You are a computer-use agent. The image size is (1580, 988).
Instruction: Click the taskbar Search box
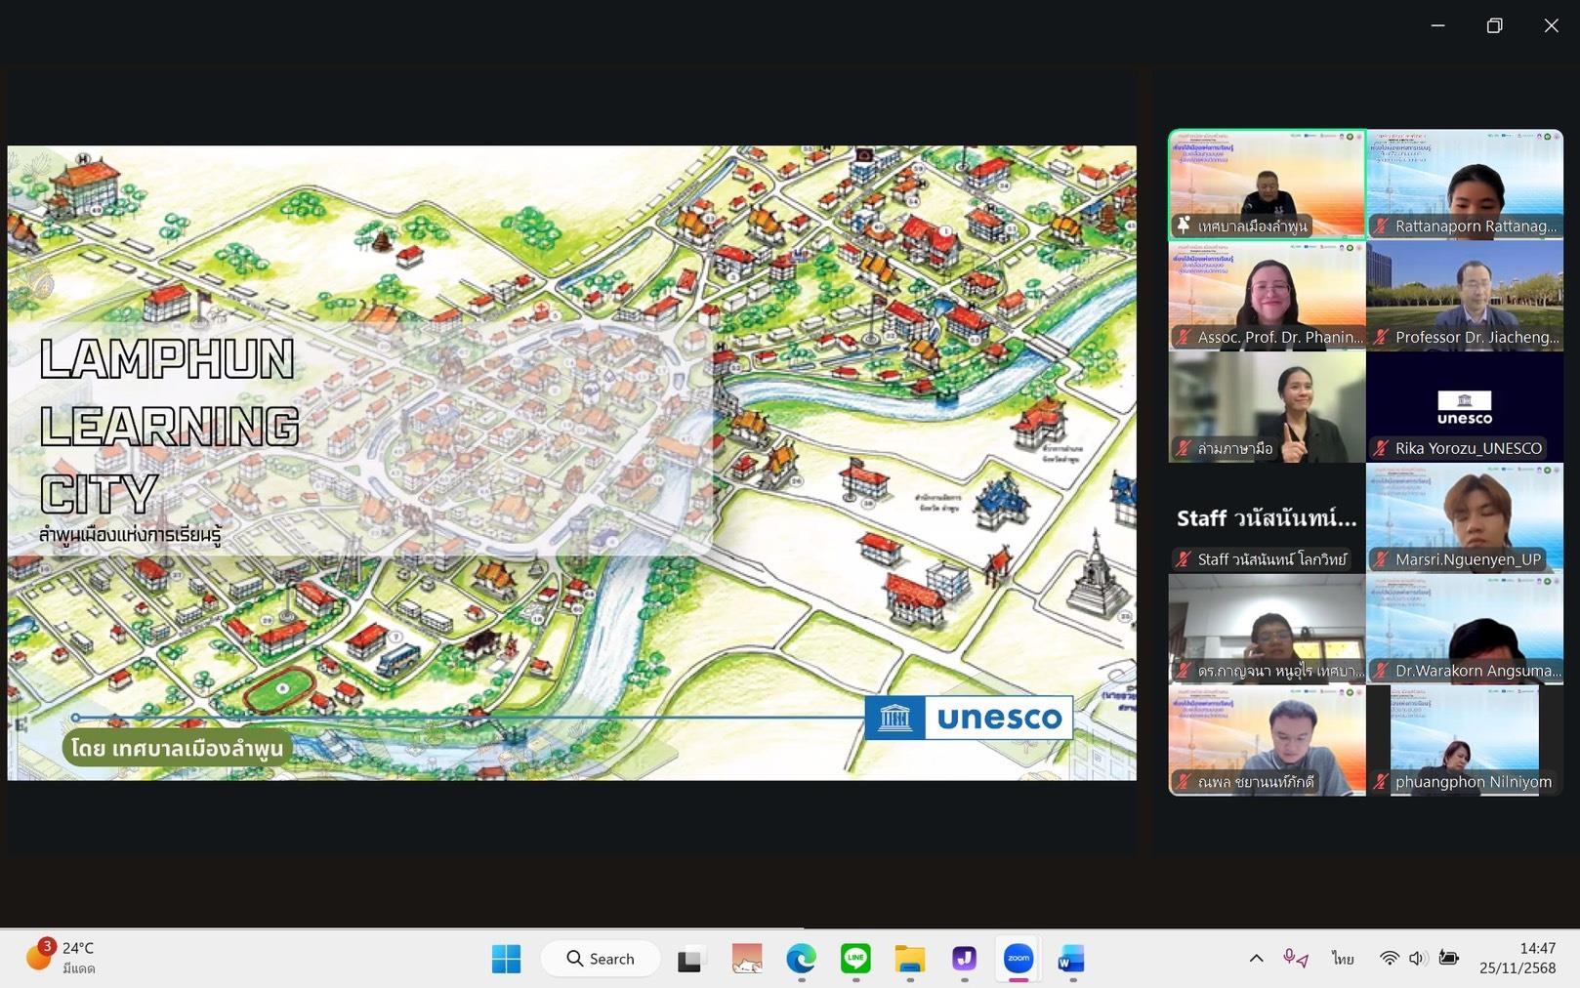click(601, 959)
